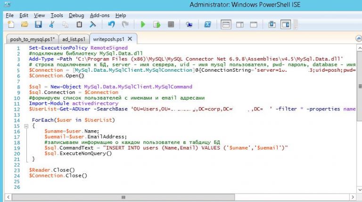Select the writeposh.ps1 tab
The image size is (362, 202).
(x=109, y=39)
